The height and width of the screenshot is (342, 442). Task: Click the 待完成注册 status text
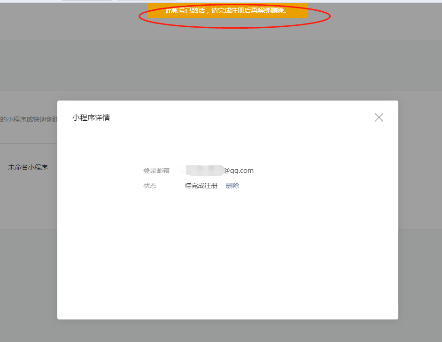click(201, 186)
